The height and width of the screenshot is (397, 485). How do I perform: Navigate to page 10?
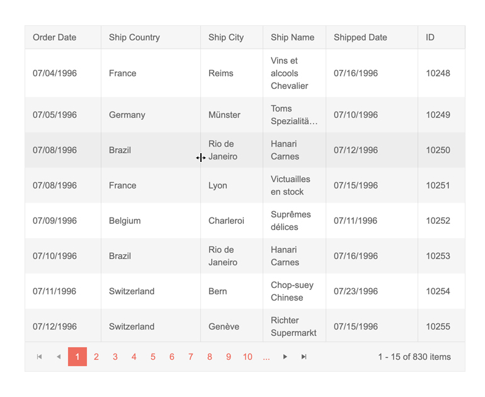(248, 357)
